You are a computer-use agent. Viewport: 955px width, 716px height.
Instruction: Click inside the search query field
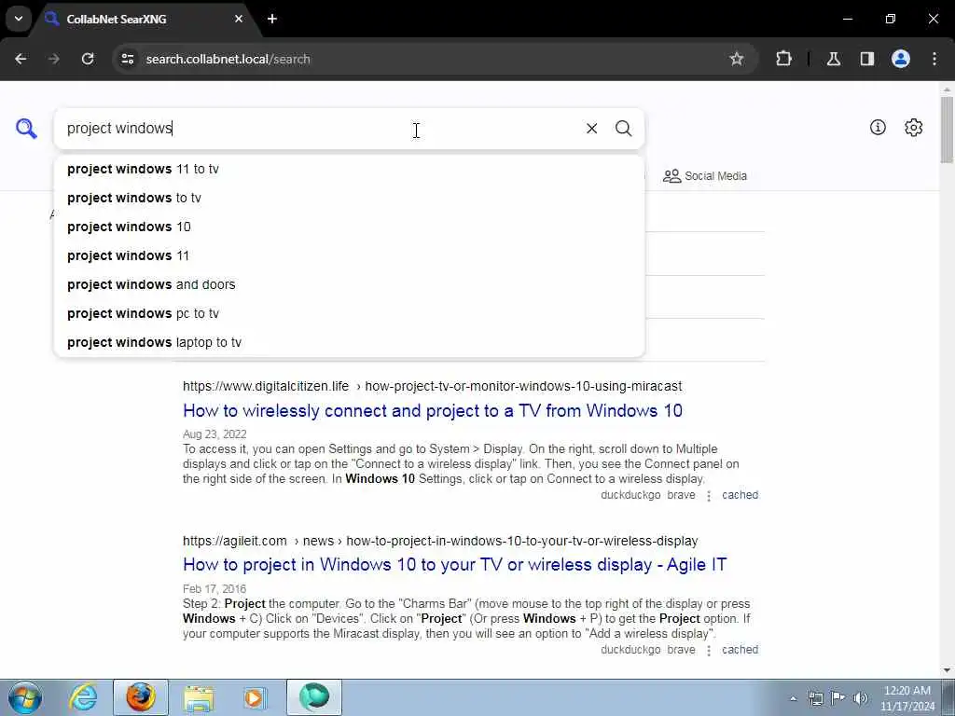pos(320,129)
